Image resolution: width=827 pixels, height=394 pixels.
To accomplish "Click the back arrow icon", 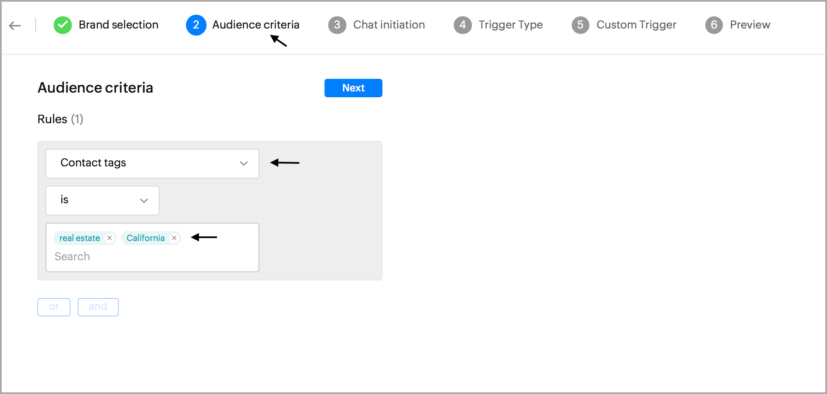I will tap(15, 26).
